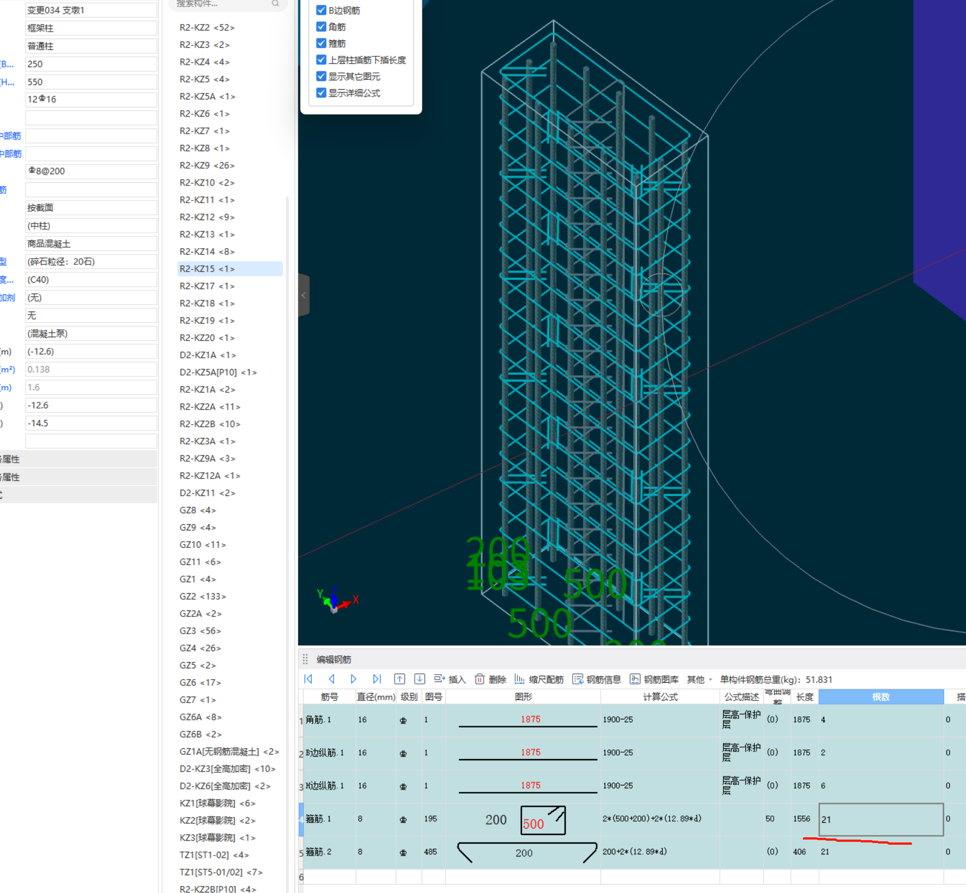This screenshot has width=966, height=893.
Task: Click the bottom elevation field -14.5
Action: (91, 424)
